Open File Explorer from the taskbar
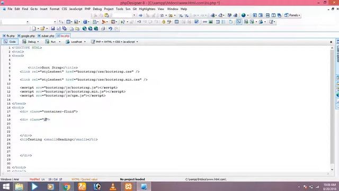The height and width of the screenshot is (191, 339). pos(19,186)
